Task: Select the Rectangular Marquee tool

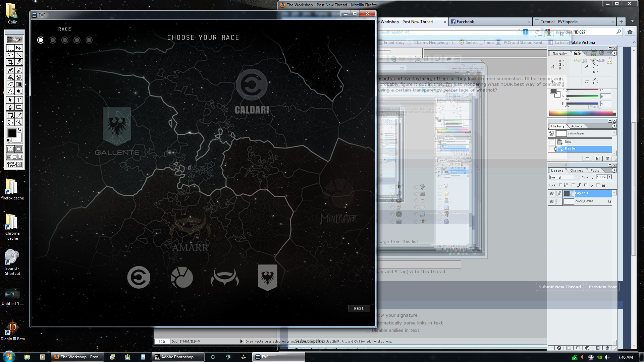Action: point(10,48)
